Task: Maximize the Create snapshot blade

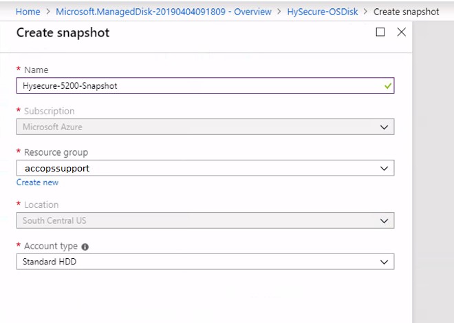Action: pos(380,32)
